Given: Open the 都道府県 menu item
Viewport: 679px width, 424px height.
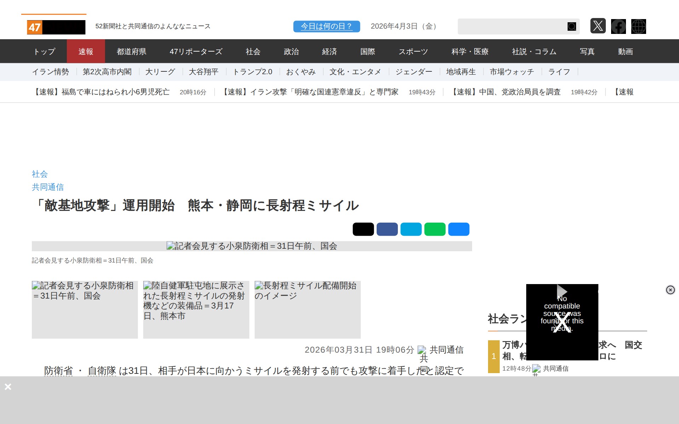Looking at the screenshot, I should click(132, 52).
